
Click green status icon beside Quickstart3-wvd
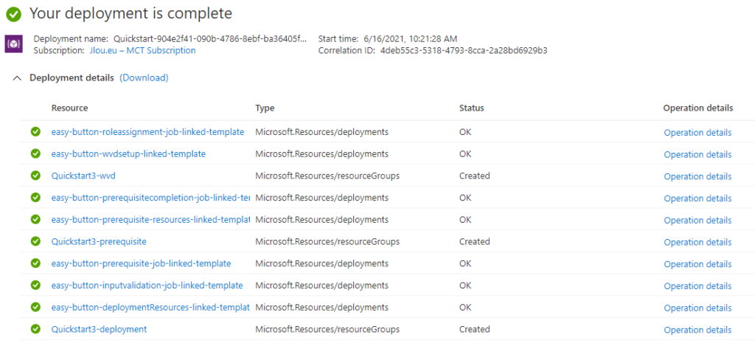pyautogui.click(x=35, y=176)
